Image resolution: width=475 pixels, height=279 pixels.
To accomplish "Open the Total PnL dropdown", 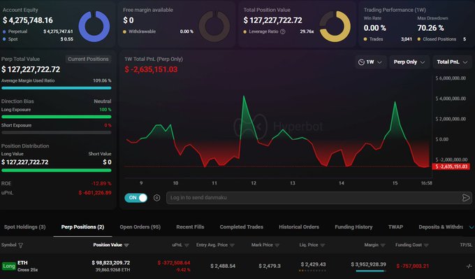I will 452,62.
